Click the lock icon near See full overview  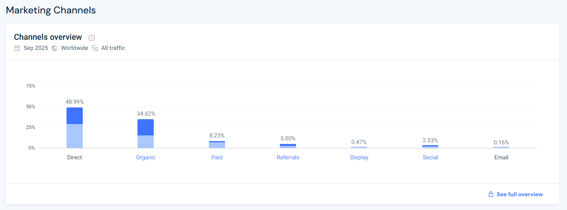point(491,195)
